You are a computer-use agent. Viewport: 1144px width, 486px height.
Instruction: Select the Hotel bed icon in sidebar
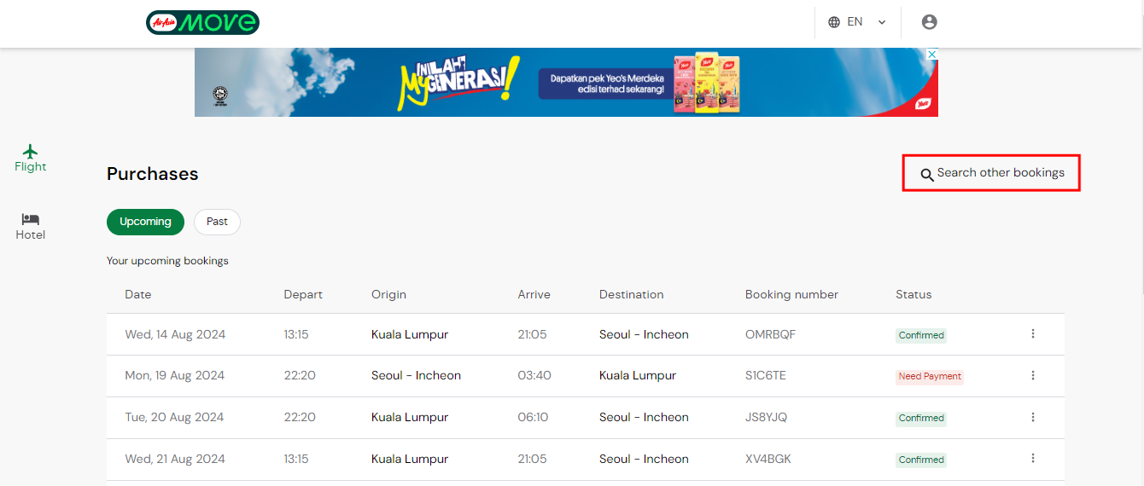31,219
